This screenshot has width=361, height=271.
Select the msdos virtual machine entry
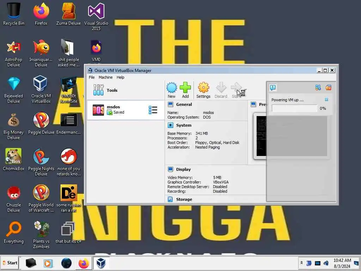click(126, 110)
